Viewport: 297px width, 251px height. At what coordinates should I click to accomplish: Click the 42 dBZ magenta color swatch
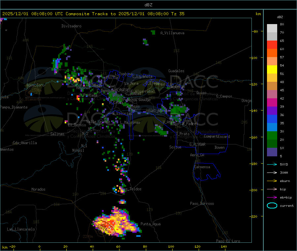(x=272, y=102)
